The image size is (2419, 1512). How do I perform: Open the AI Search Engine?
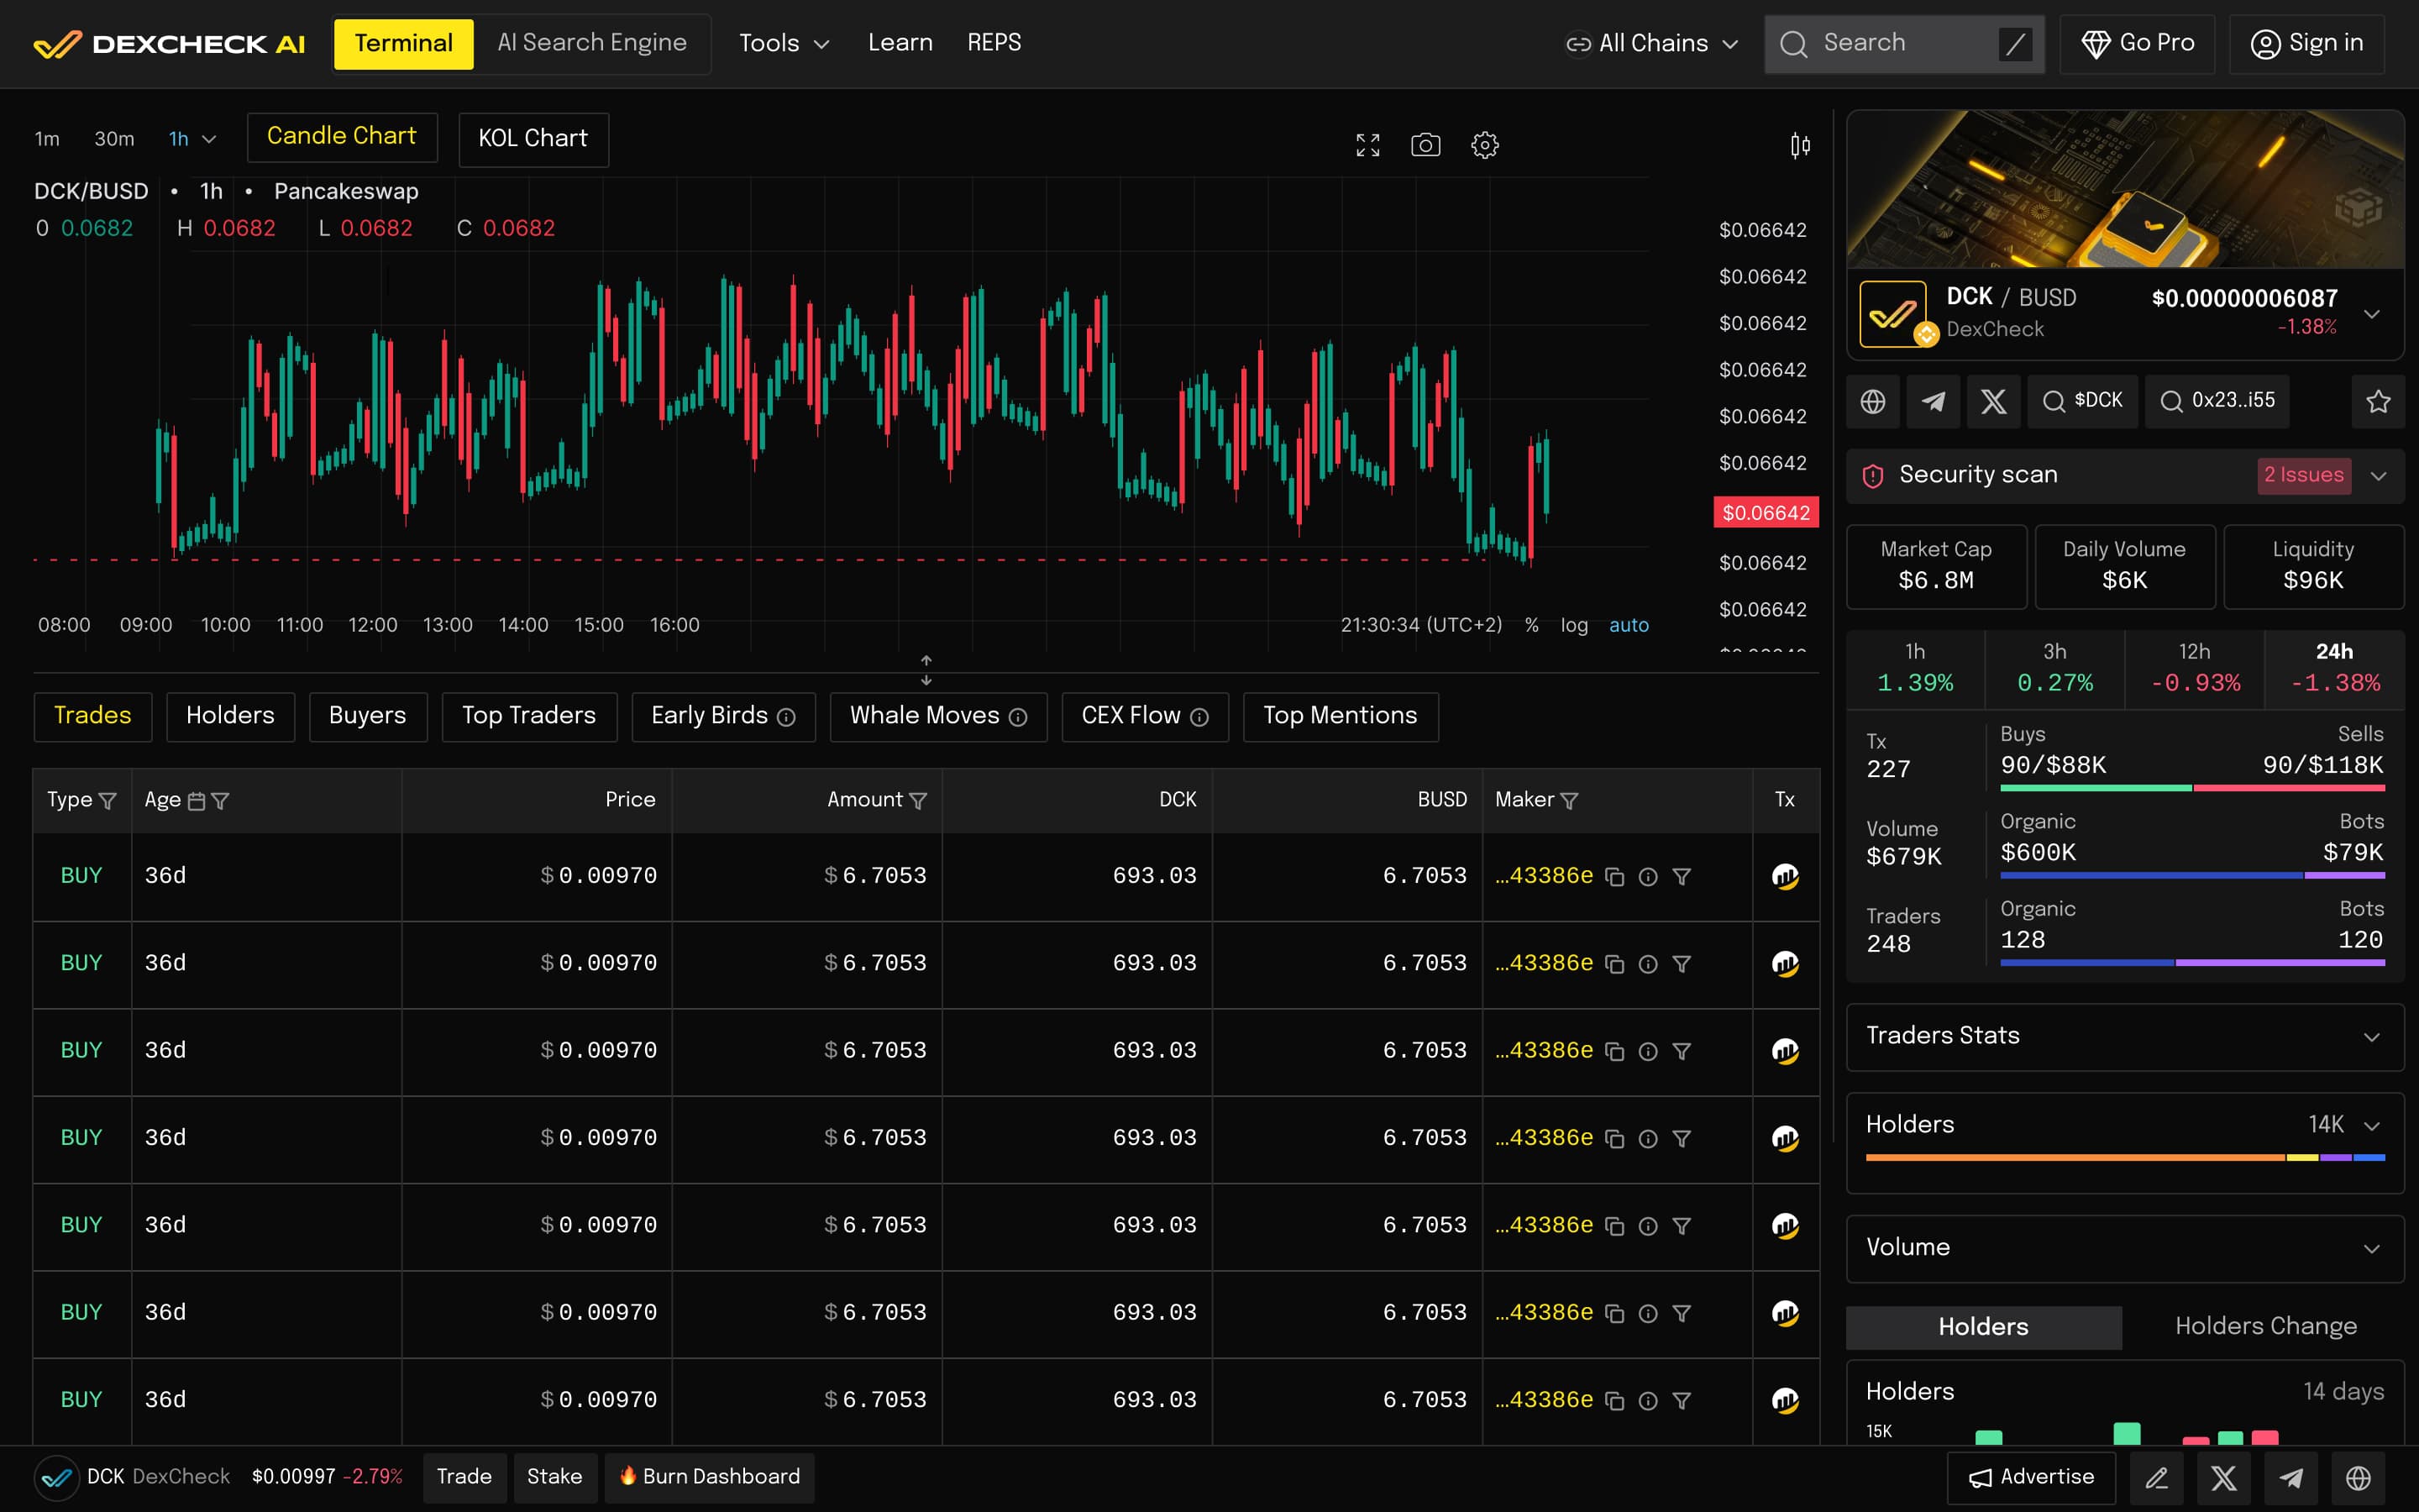click(592, 43)
